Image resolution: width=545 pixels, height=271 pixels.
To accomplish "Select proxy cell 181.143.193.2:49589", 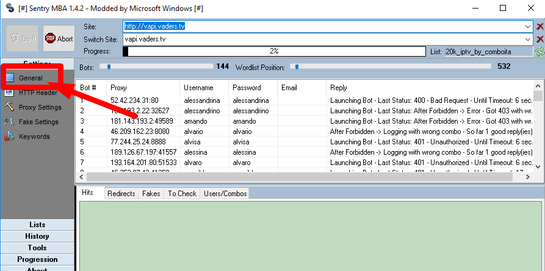I will [142, 121].
